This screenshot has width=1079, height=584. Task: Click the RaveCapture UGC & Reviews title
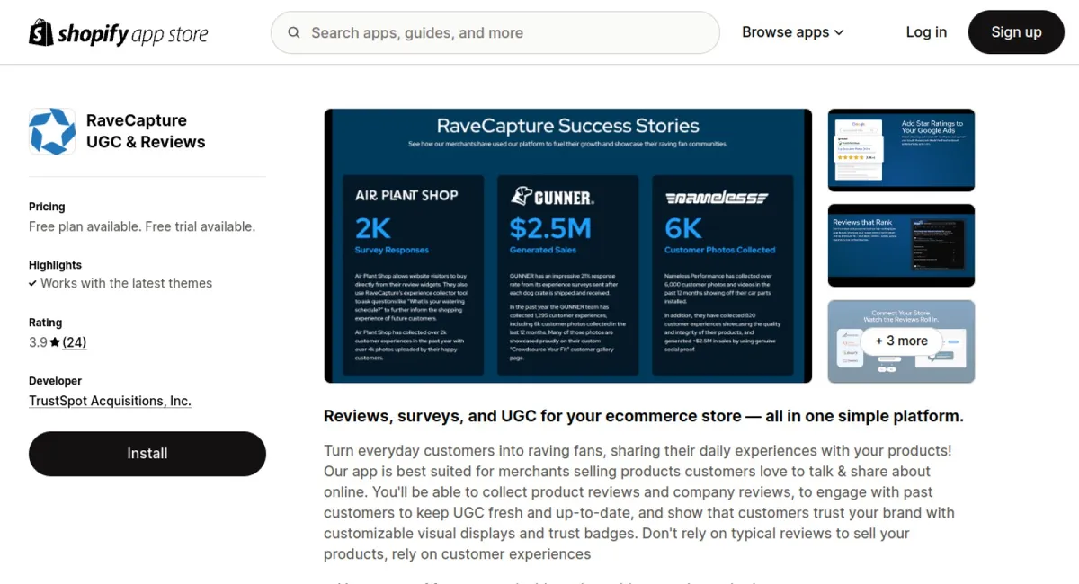coord(146,131)
